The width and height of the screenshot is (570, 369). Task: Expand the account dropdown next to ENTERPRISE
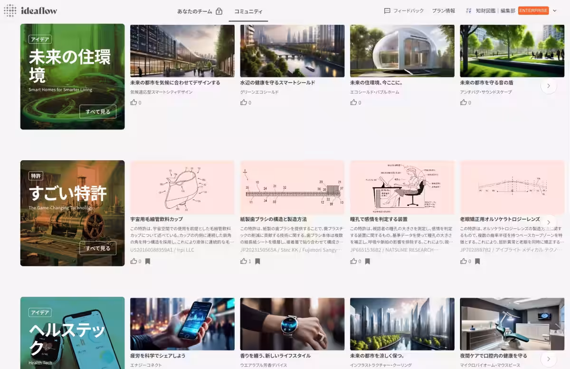554,10
